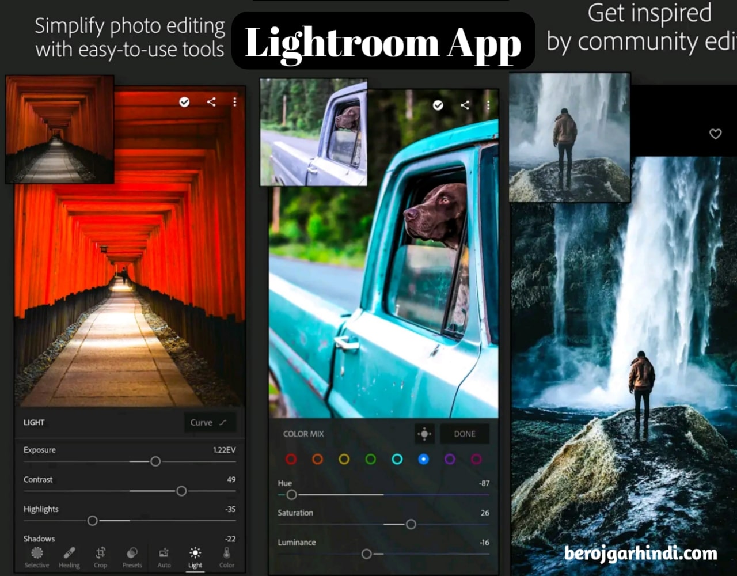
Task: Click the Exposure value 1.22EV
Action: click(224, 450)
